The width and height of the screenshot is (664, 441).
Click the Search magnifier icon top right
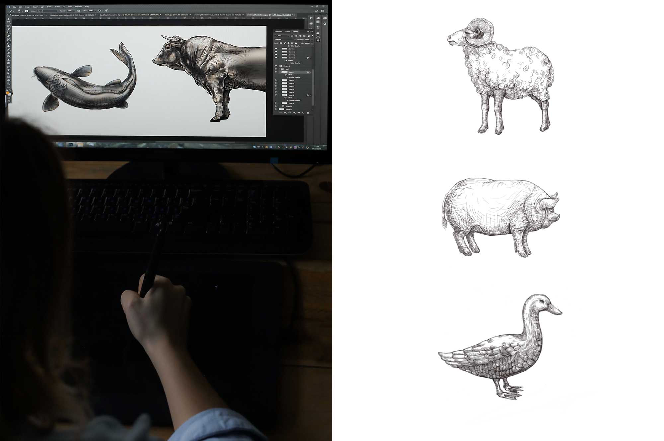coord(317,11)
